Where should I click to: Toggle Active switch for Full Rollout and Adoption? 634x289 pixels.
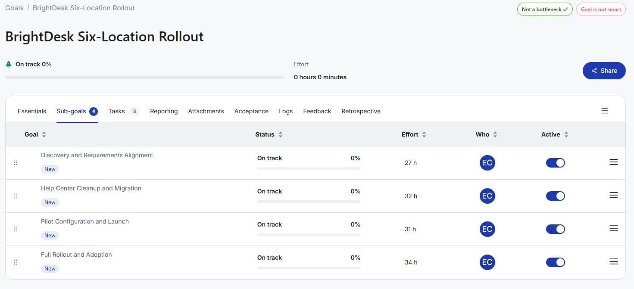pyautogui.click(x=556, y=262)
